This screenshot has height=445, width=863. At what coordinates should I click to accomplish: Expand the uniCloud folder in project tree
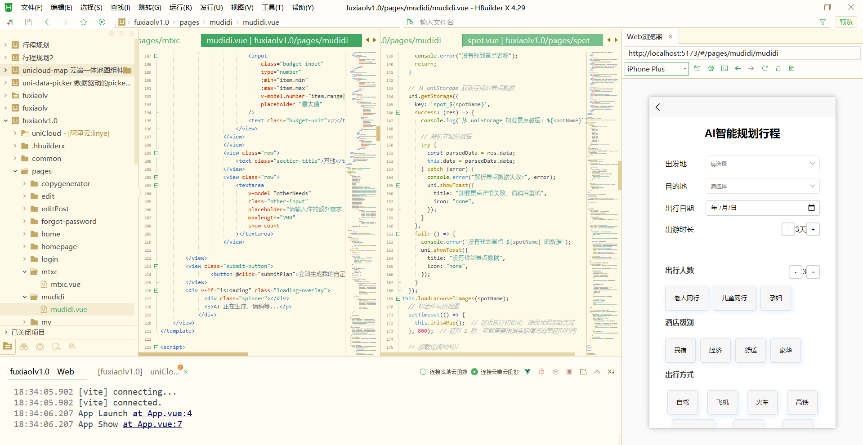click(x=15, y=133)
